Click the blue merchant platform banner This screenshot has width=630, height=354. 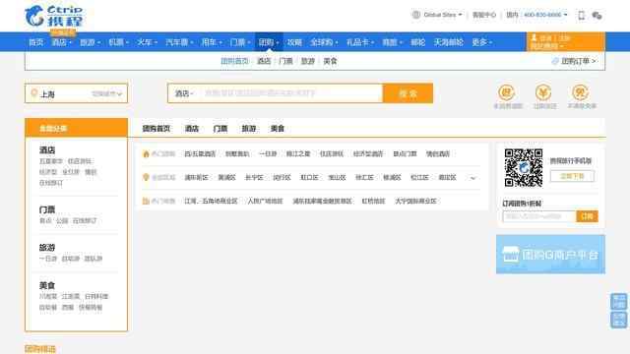550,255
